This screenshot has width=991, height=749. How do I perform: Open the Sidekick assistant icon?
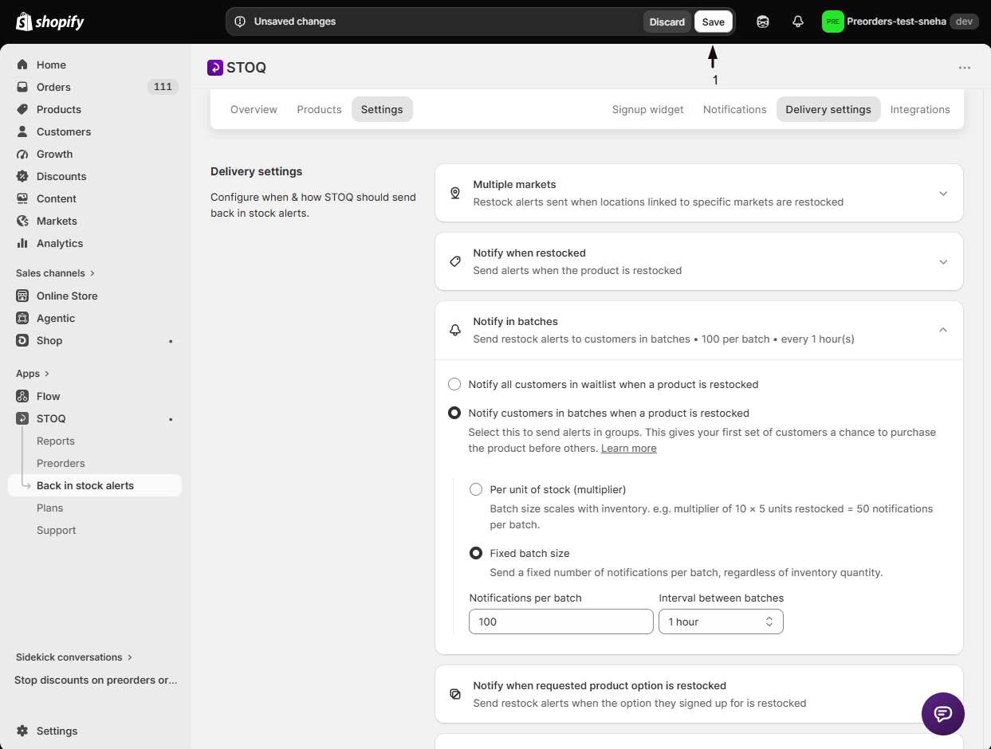(763, 22)
